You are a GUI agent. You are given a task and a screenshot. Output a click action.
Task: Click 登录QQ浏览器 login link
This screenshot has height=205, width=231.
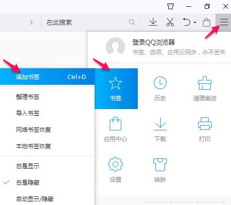[153, 42]
